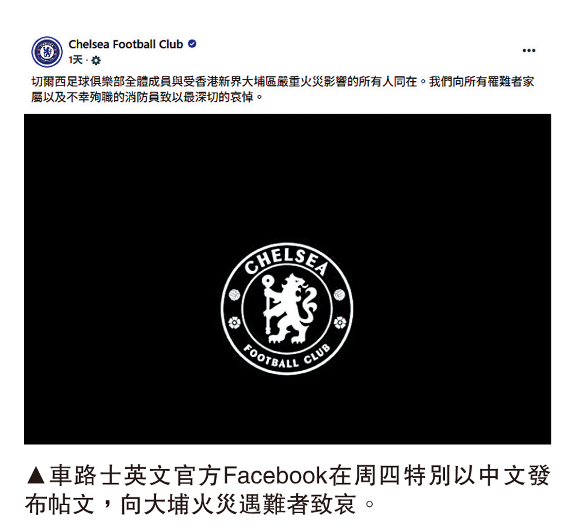Open the Chelsea profile avatar picture
Image resolution: width=578 pixels, height=528 pixels.
(47, 52)
